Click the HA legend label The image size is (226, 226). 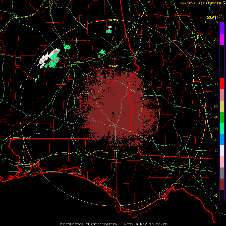click(215, 84)
